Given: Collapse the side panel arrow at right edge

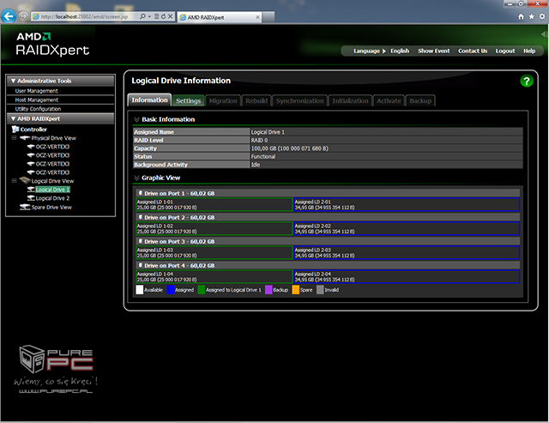Looking at the screenshot, I should tap(543, 34).
